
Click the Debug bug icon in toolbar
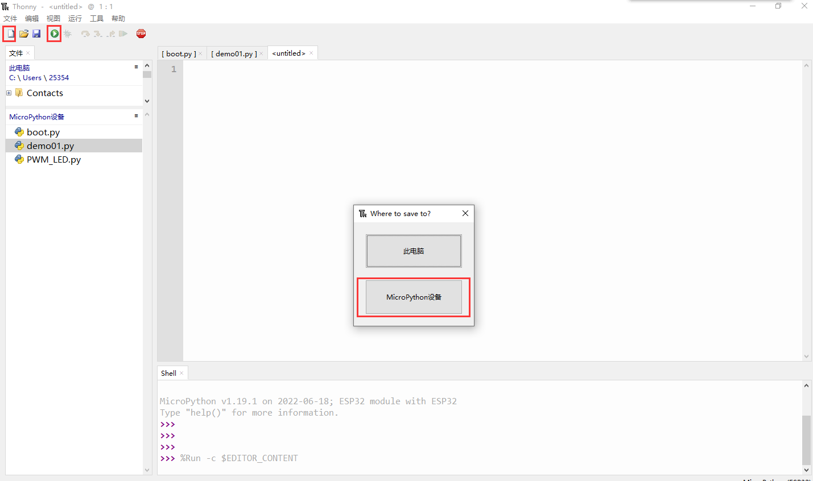[x=68, y=34]
